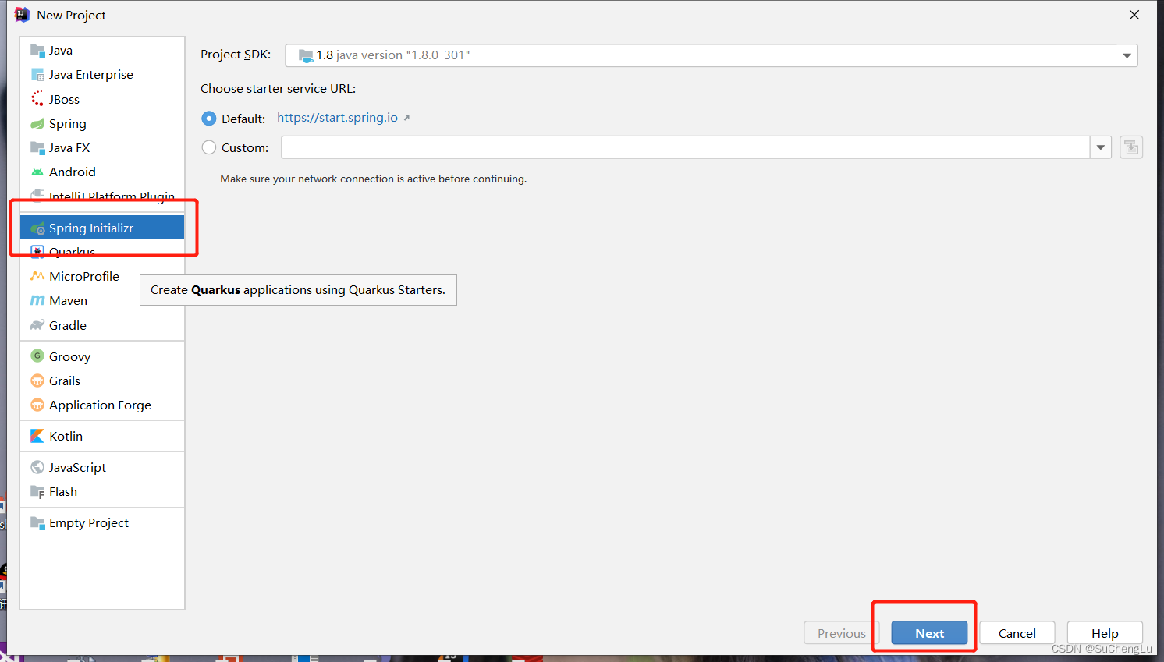This screenshot has height=662, width=1164.
Task: Select the Empty Project folder icon
Action: click(37, 523)
